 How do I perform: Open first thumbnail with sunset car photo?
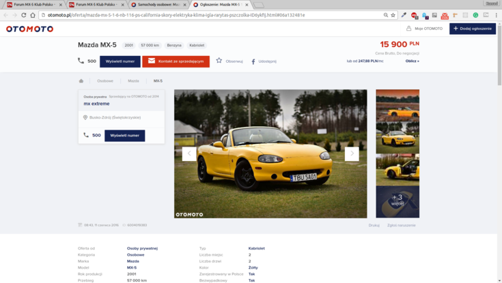[x=398, y=105]
